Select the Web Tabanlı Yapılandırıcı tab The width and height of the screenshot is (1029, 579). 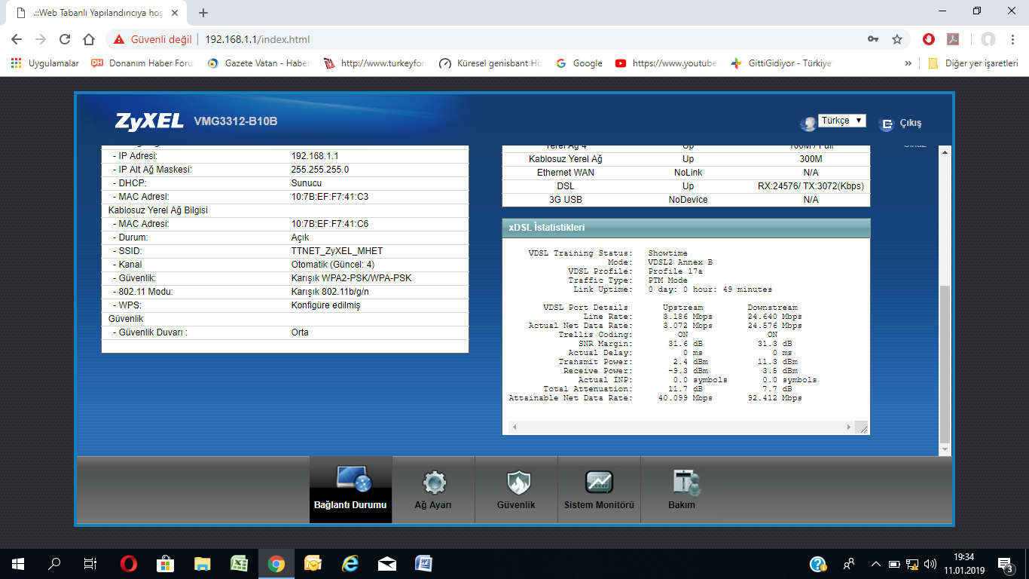(96, 13)
